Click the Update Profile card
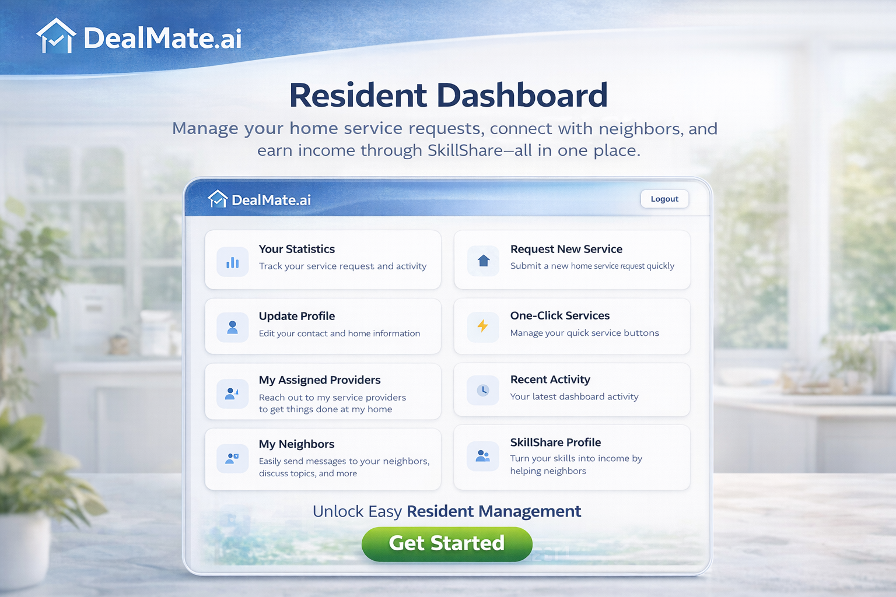 click(322, 326)
